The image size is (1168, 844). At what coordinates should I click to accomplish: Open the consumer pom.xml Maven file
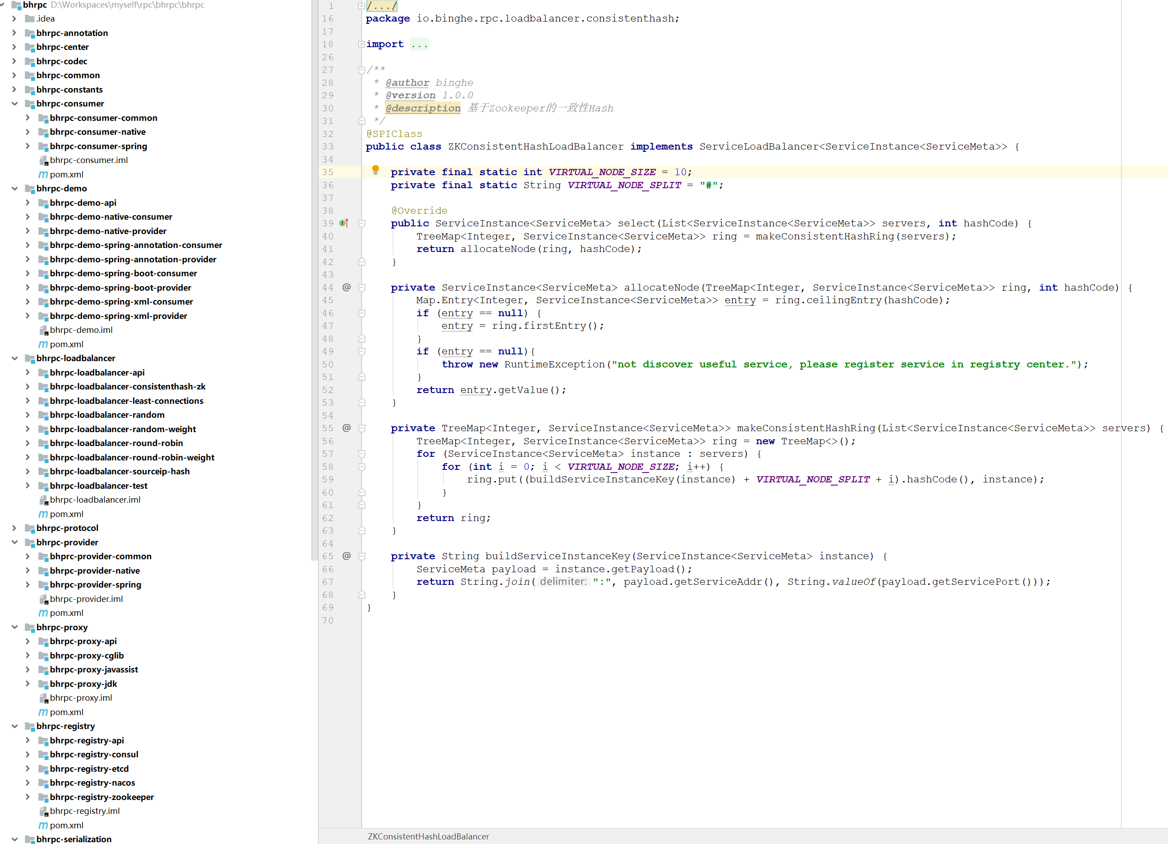tap(66, 175)
